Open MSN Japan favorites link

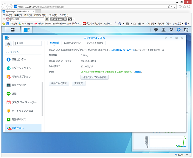click(x=26, y=23)
